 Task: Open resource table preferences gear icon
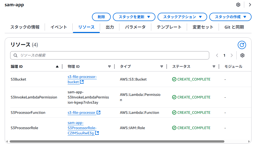242,55
